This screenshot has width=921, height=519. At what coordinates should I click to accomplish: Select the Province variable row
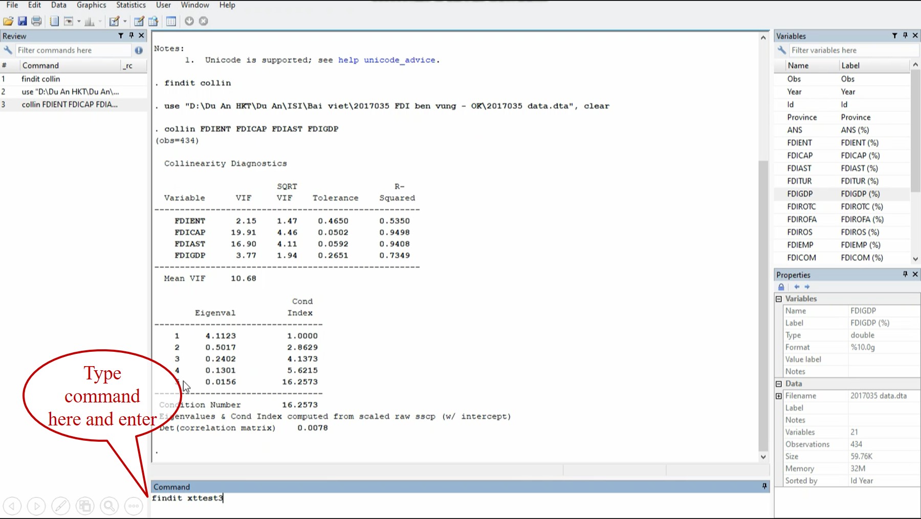pos(842,117)
